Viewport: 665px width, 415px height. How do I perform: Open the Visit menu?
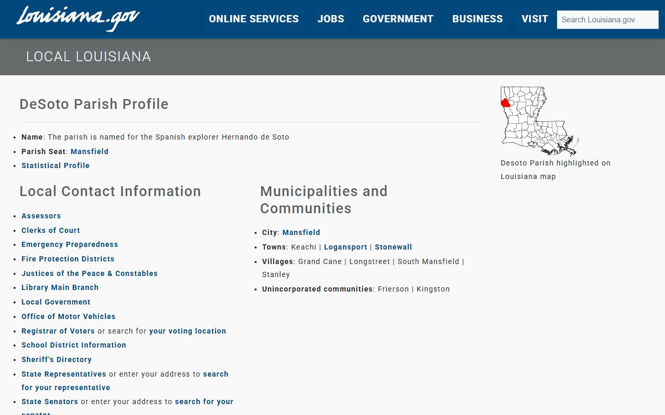click(535, 19)
